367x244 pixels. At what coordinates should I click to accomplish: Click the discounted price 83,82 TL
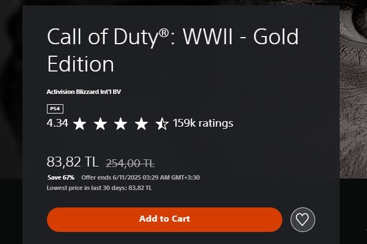click(x=72, y=162)
